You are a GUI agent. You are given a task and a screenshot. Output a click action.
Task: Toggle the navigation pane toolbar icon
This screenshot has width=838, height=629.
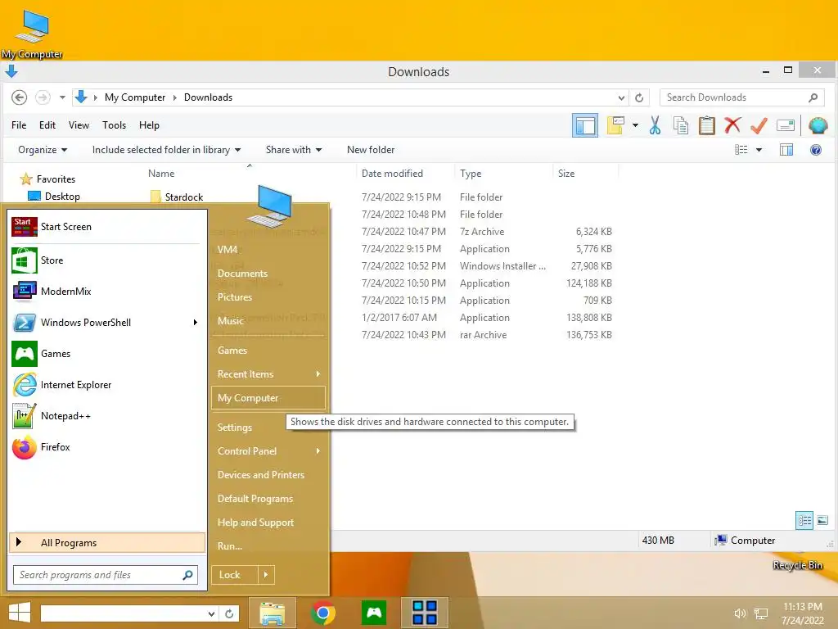[585, 125]
